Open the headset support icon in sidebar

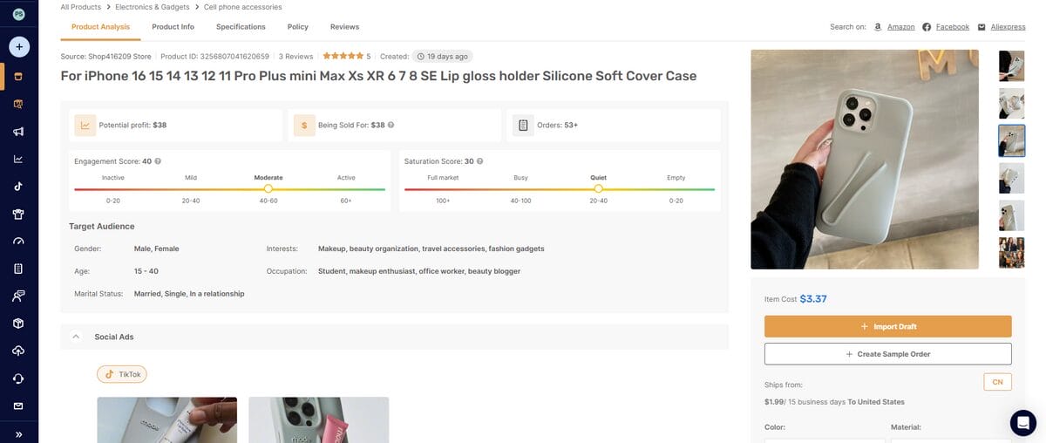[18, 378]
